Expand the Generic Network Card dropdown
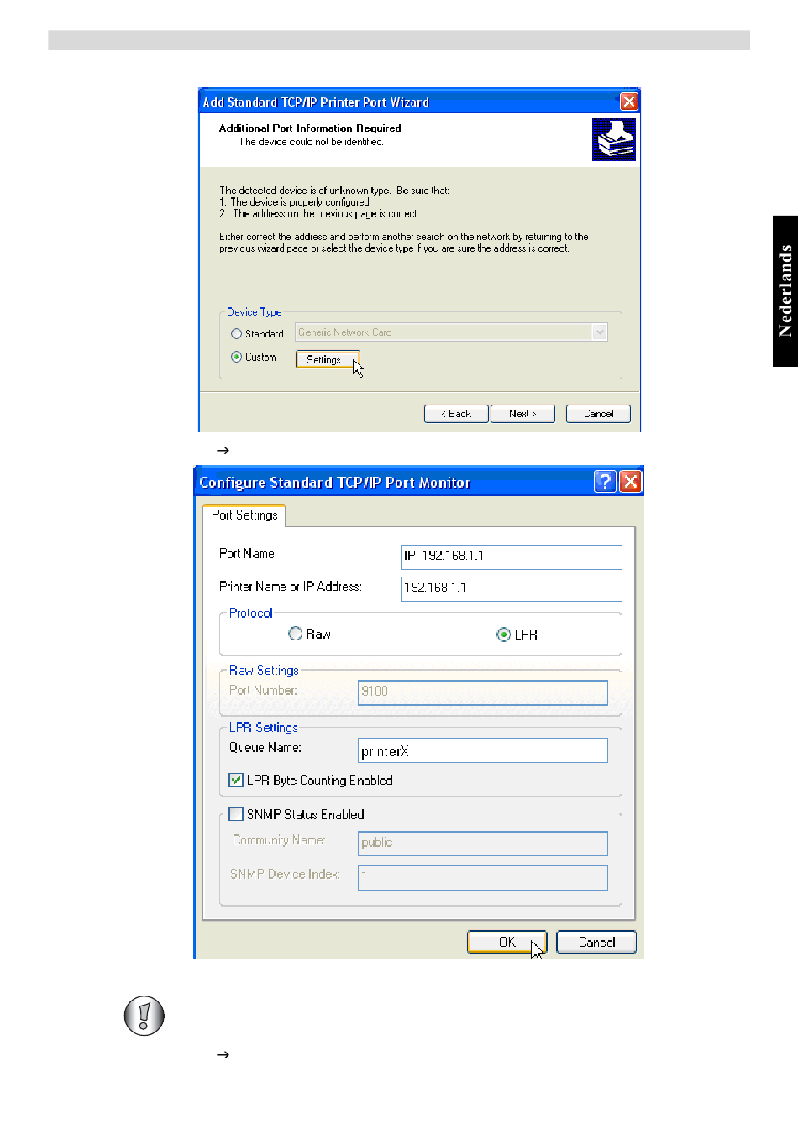The height and width of the screenshot is (1134, 798). coord(599,332)
